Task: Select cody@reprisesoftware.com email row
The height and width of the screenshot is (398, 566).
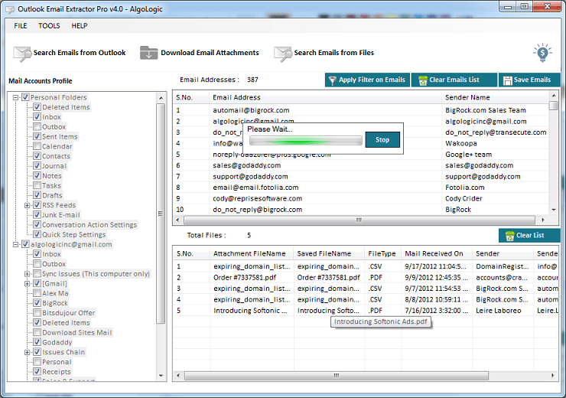Action: 361,199
